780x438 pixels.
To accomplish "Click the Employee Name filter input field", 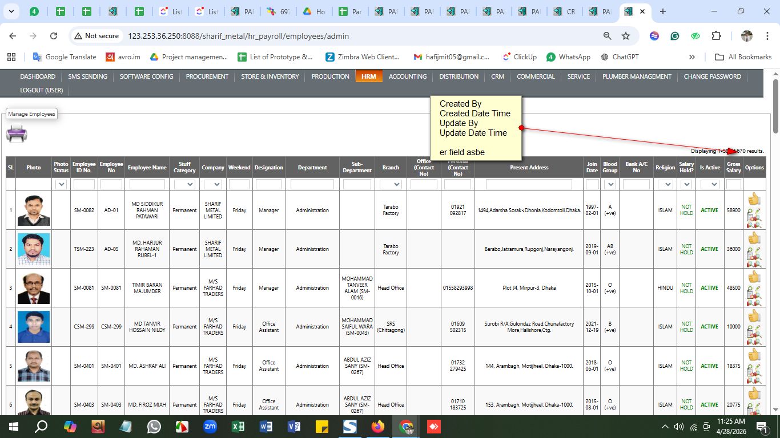I will pos(147,184).
